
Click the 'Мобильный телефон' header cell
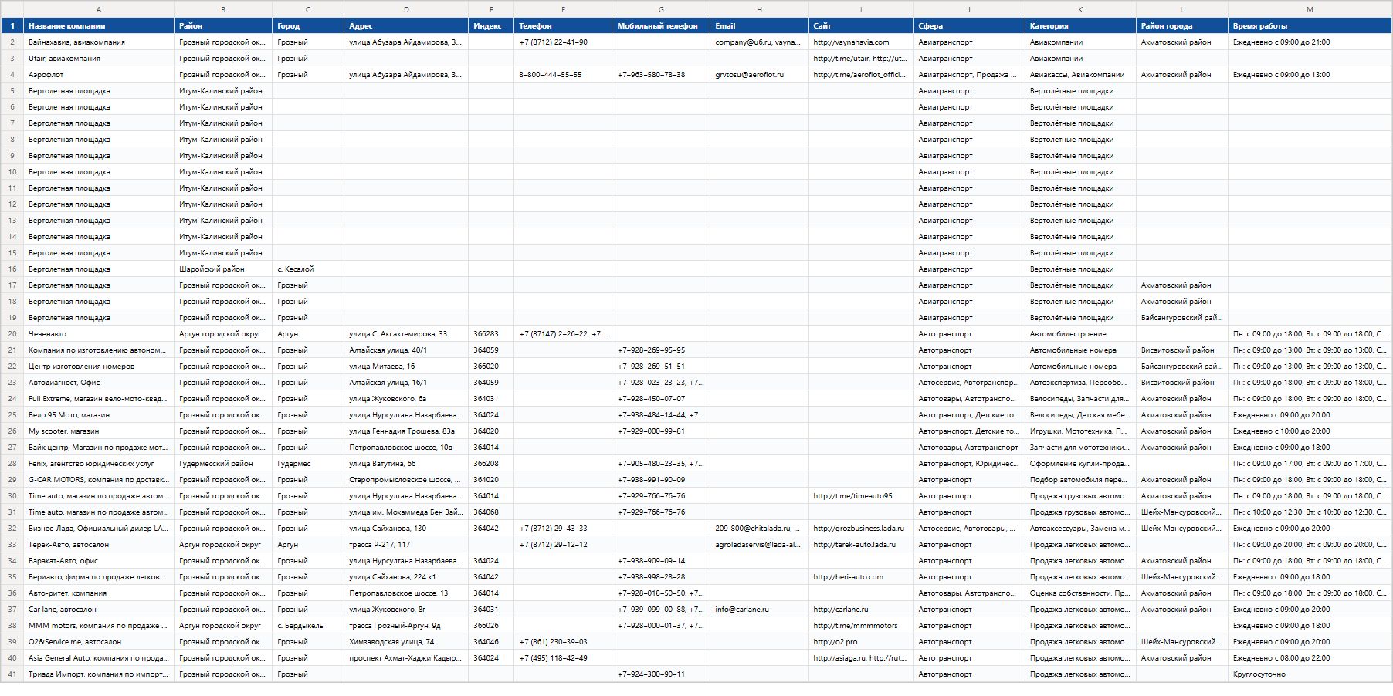[x=661, y=26]
